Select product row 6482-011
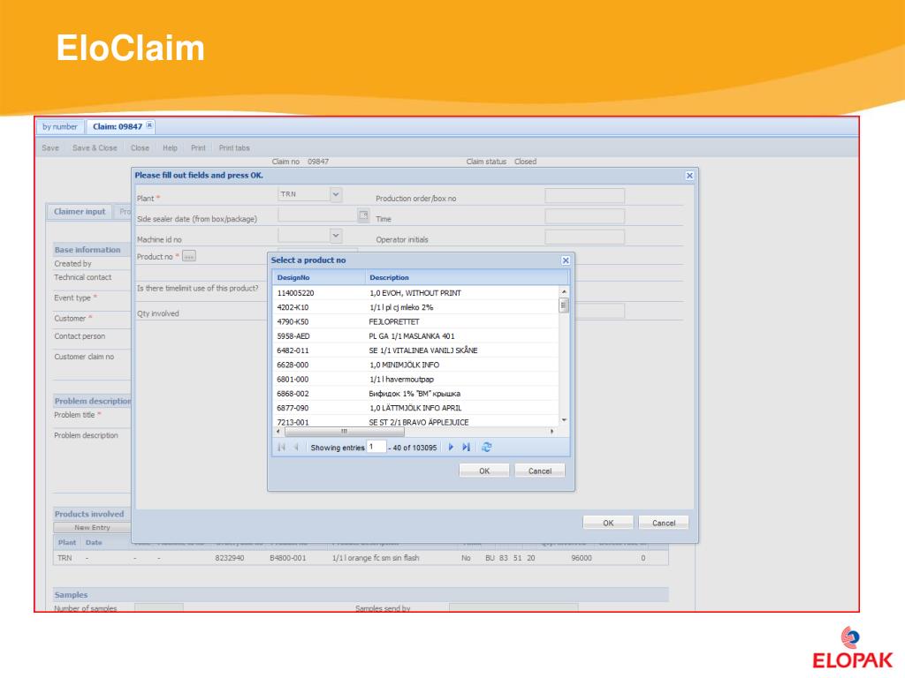Screen dimensions: 905x678 tap(415, 350)
